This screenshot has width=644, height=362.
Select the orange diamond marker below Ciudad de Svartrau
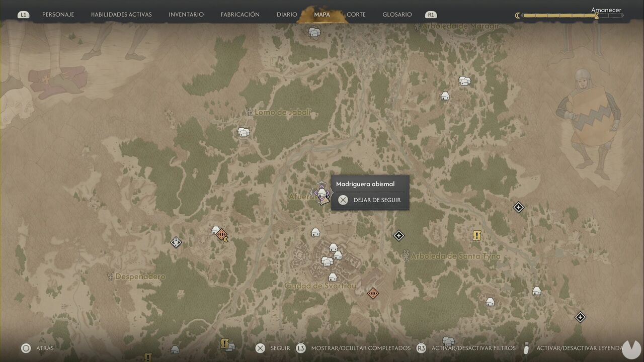(373, 293)
